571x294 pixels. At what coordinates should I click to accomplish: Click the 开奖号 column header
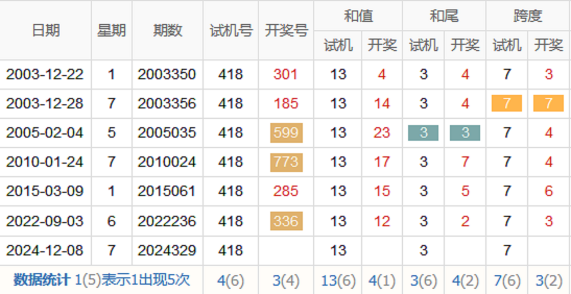point(286,30)
